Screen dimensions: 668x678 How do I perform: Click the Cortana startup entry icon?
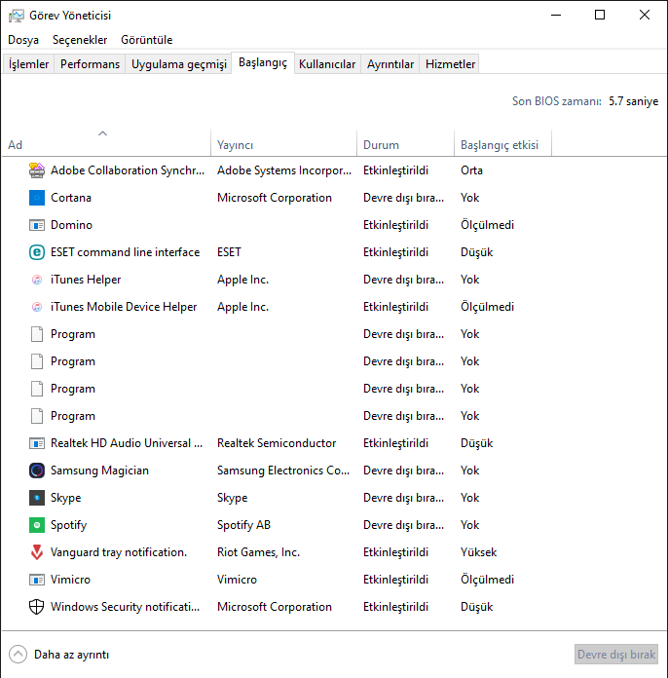coord(37,198)
